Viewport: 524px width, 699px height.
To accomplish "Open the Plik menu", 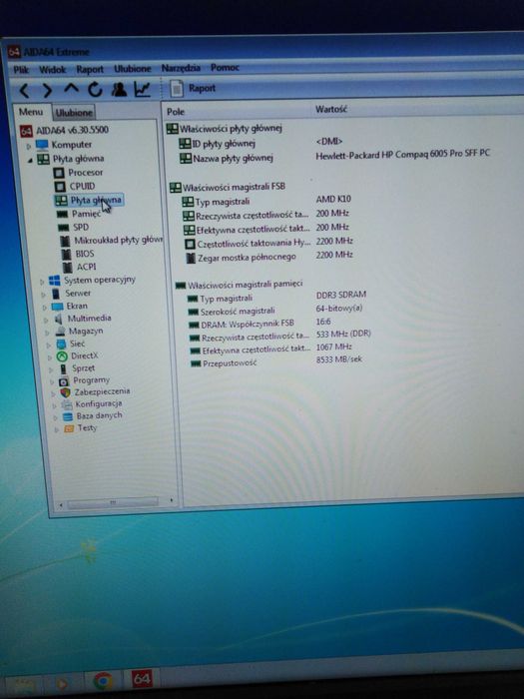I will pos(21,70).
